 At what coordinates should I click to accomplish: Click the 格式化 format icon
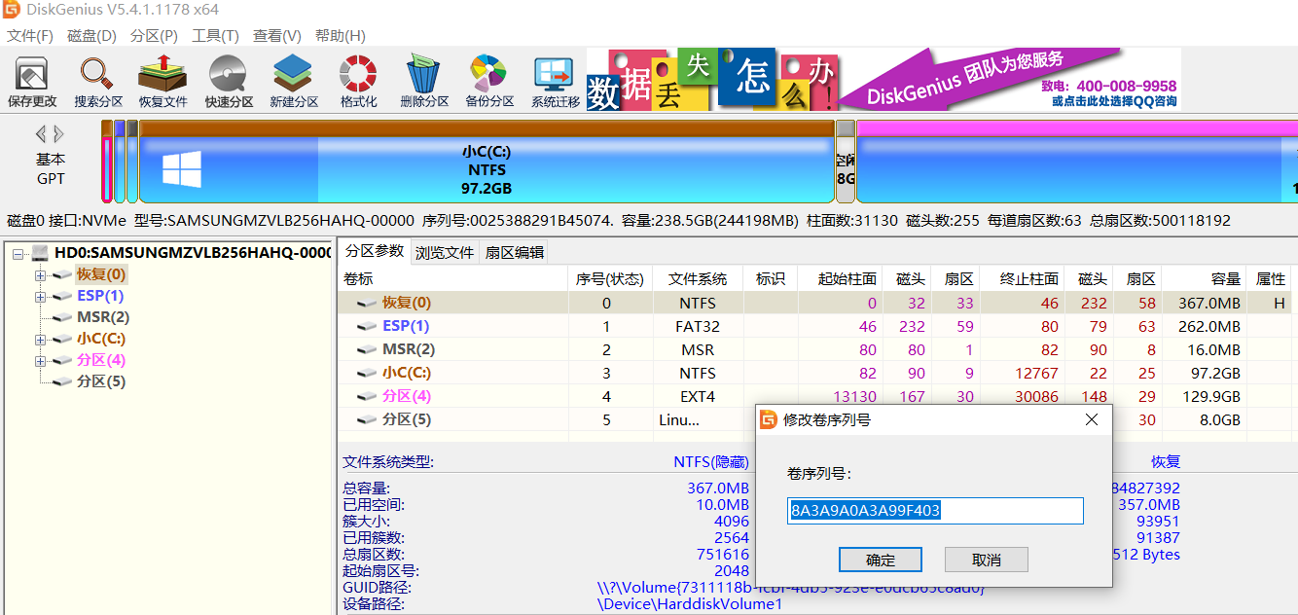click(358, 80)
